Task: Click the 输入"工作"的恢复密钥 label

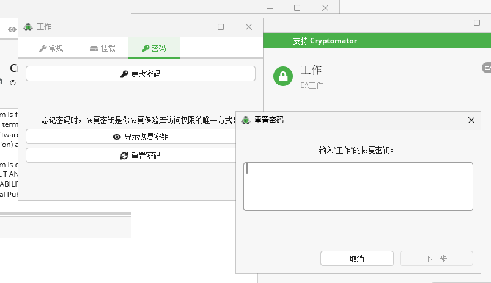Action: [356, 150]
